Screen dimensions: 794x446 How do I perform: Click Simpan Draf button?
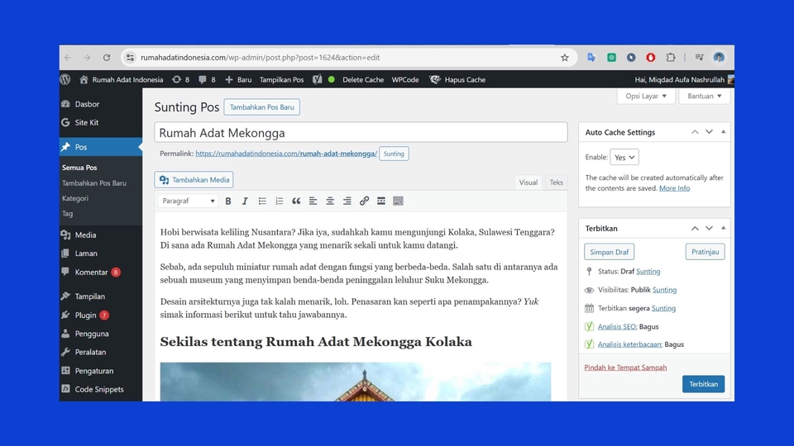610,252
